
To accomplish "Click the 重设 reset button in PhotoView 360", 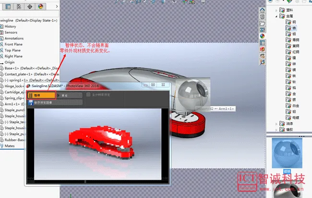I will (70, 95).
